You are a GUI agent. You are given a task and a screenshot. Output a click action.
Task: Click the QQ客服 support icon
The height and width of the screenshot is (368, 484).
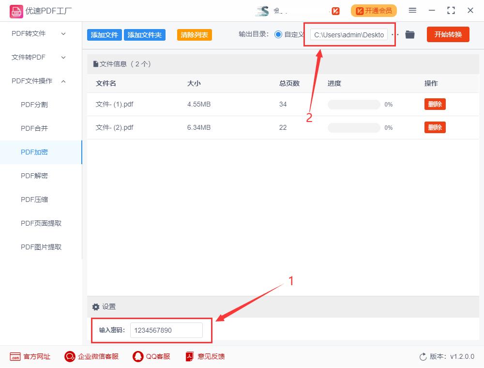pyautogui.click(x=137, y=356)
